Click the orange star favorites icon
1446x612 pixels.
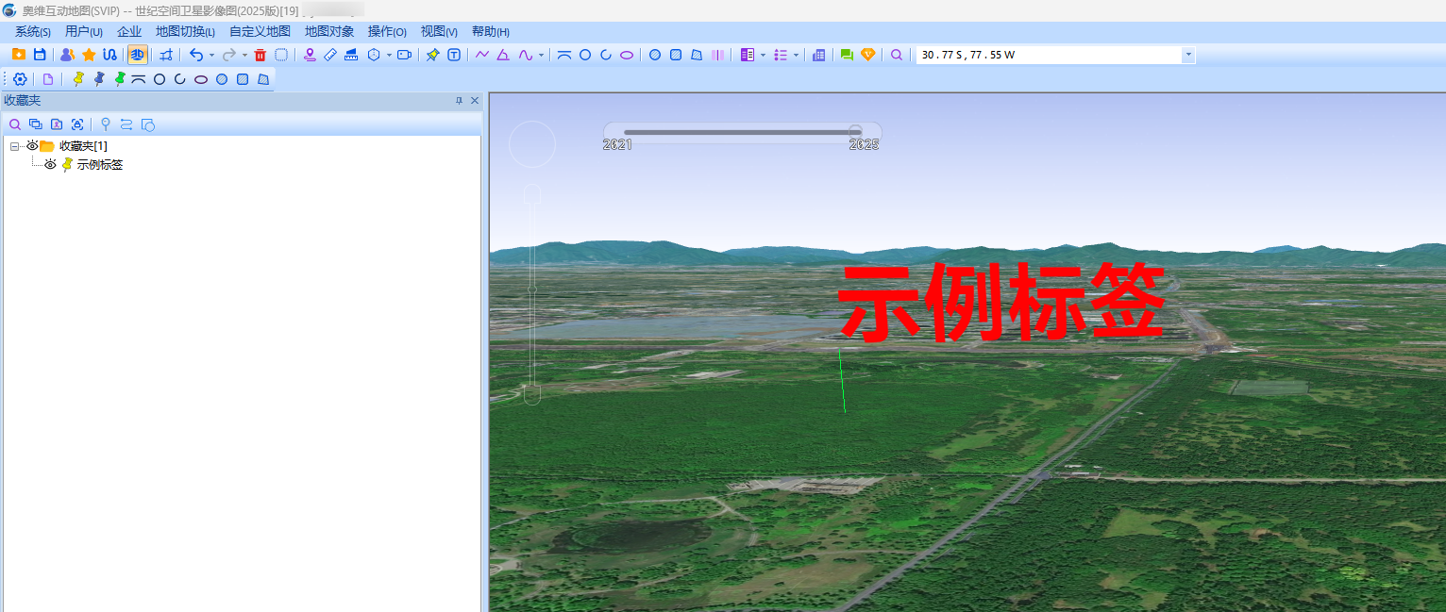coord(89,55)
